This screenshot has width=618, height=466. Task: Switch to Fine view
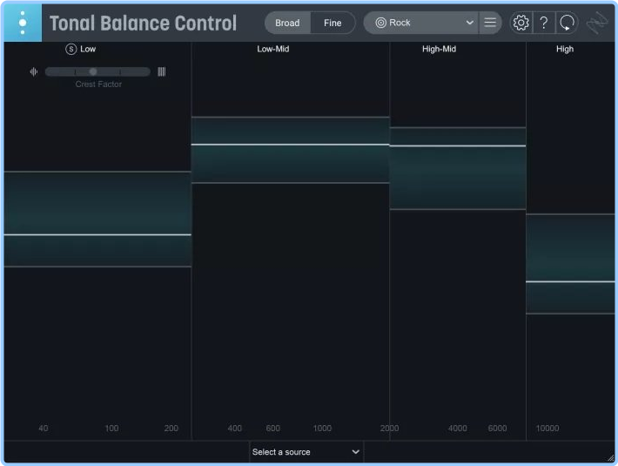tap(333, 23)
